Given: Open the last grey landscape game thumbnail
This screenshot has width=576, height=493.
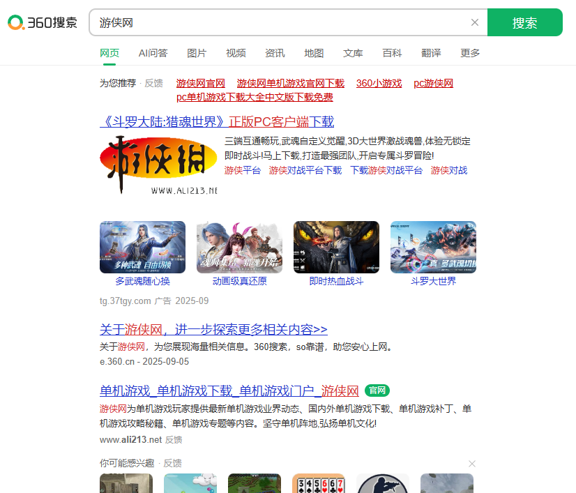Looking at the screenshot, I should point(447,483).
